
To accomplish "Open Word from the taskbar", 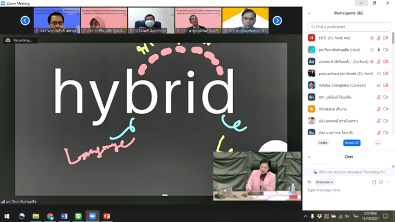I will tap(64, 216).
